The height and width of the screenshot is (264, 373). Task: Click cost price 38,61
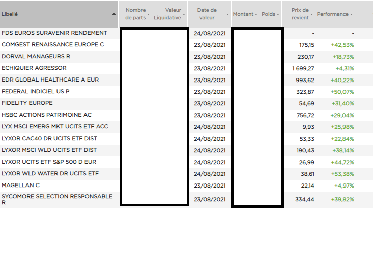click(307, 174)
